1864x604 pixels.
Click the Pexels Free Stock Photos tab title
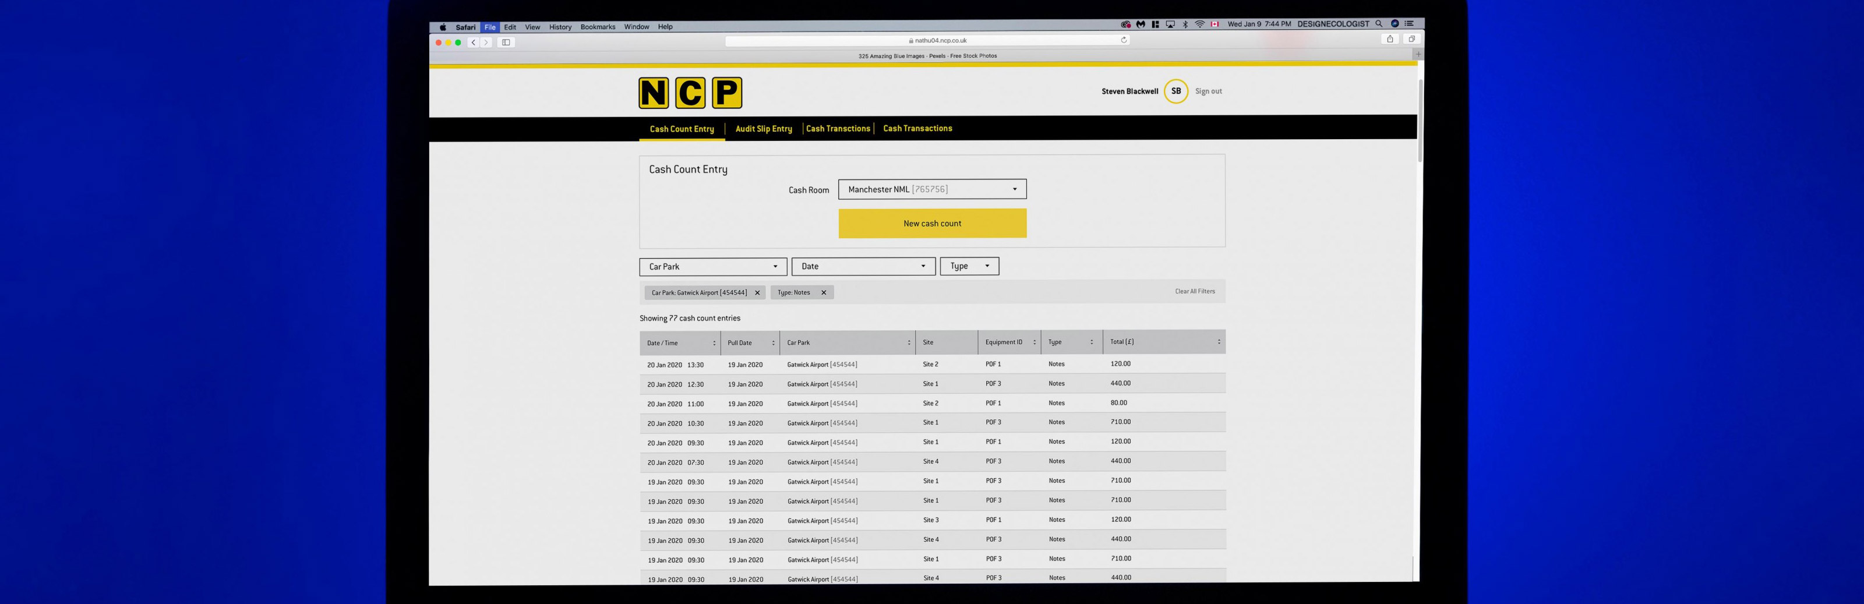click(x=928, y=56)
